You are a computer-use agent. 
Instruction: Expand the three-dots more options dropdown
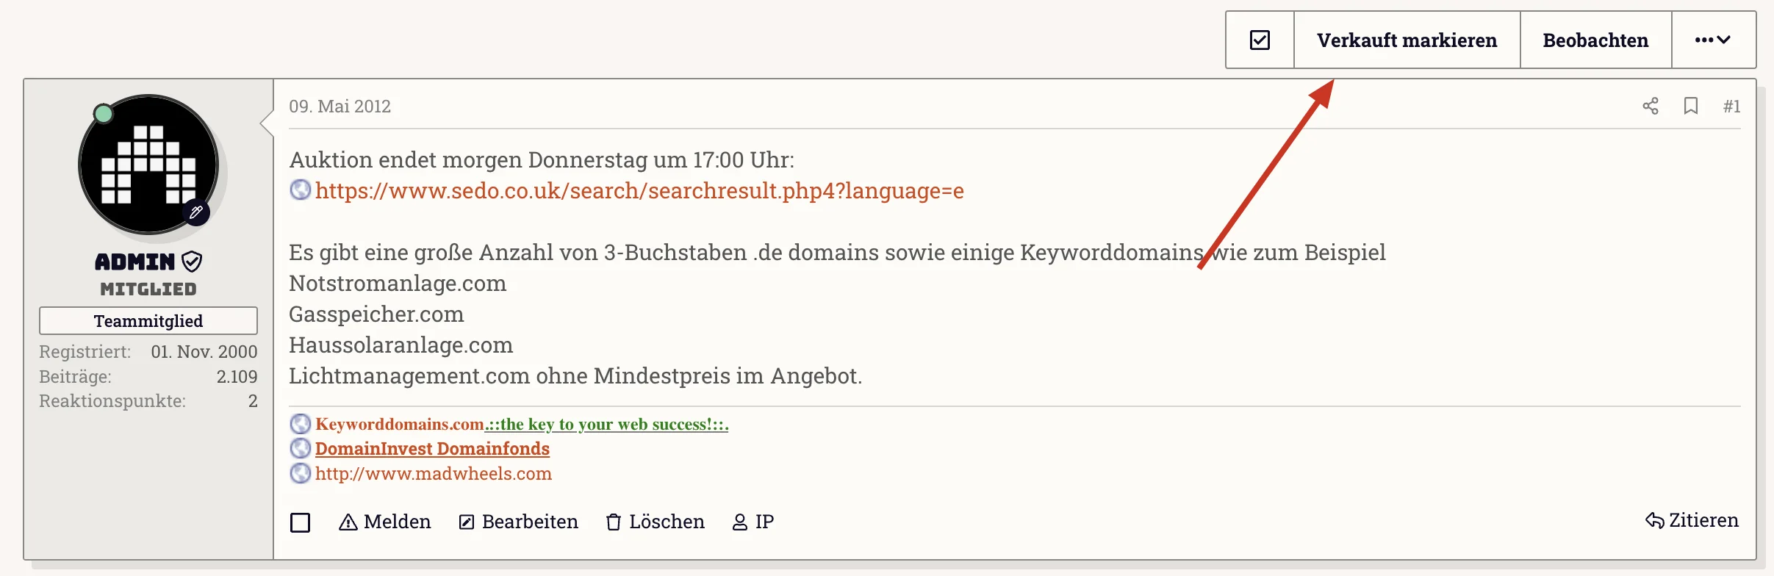click(x=1713, y=40)
